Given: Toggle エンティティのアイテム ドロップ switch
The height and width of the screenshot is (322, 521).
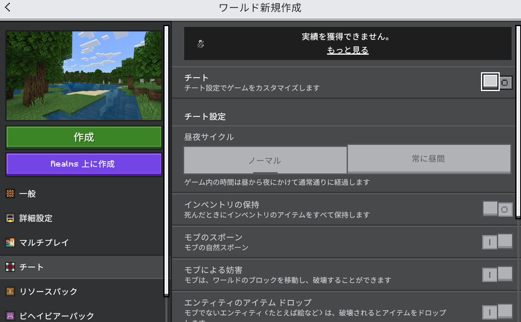Looking at the screenshot, I should click(497, 312).
